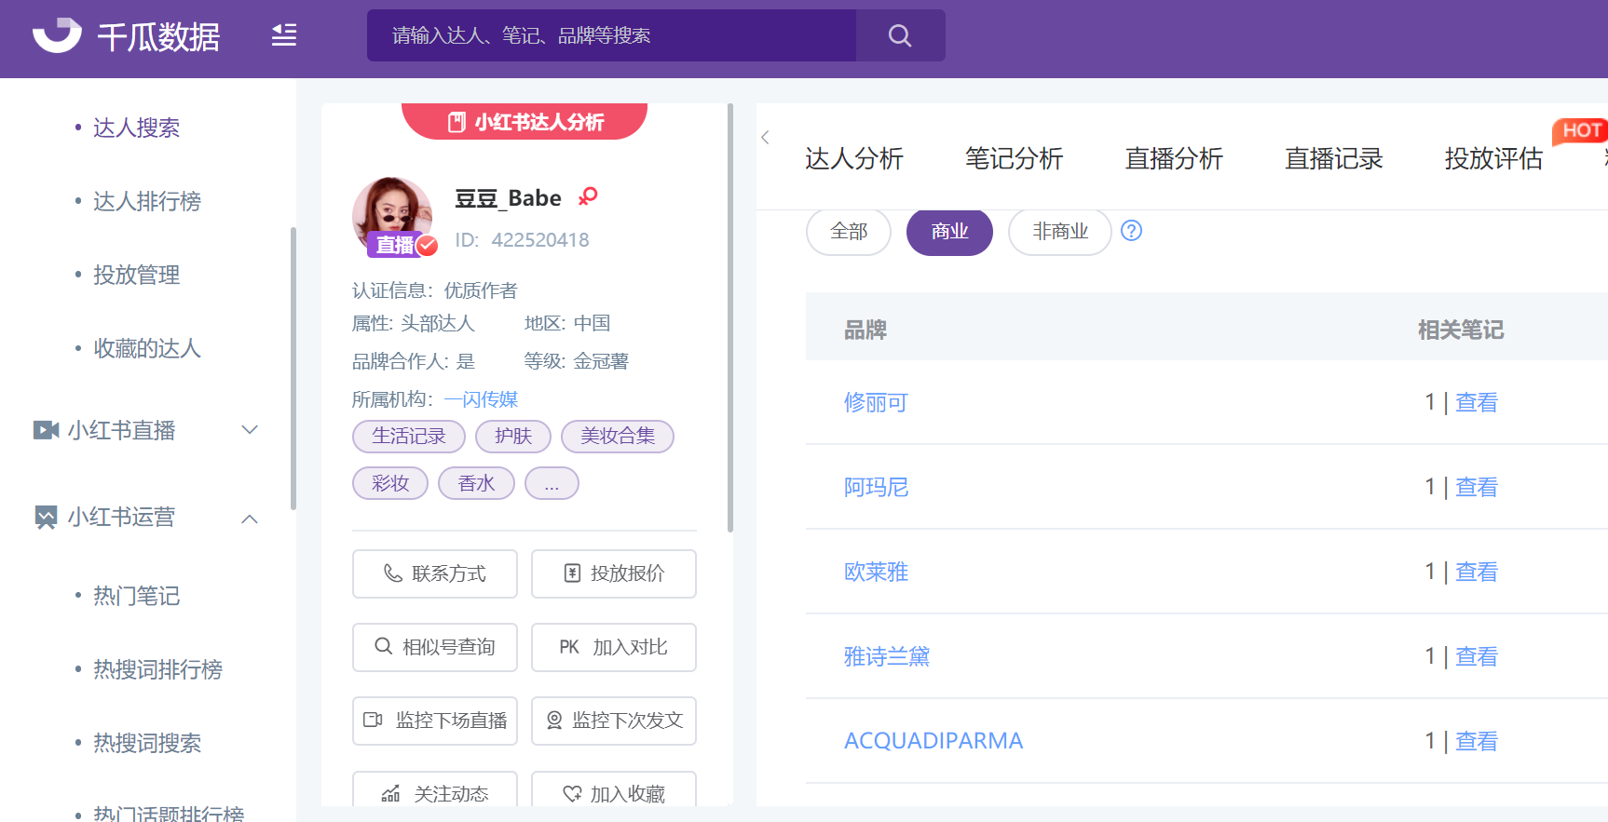Click the help question mark icon

1131,231
